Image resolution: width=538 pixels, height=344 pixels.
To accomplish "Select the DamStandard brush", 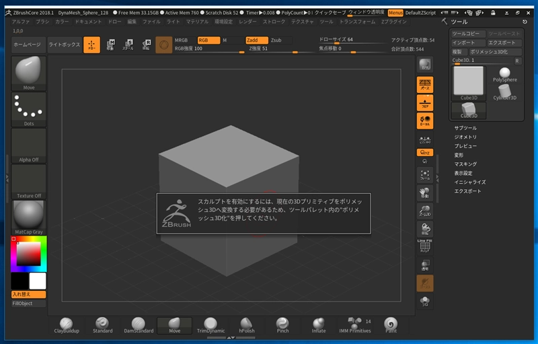I will click(139, 325).
